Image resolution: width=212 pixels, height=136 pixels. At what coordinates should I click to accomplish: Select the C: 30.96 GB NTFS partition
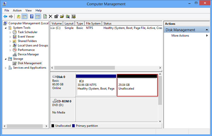click(x=96, y=85)
